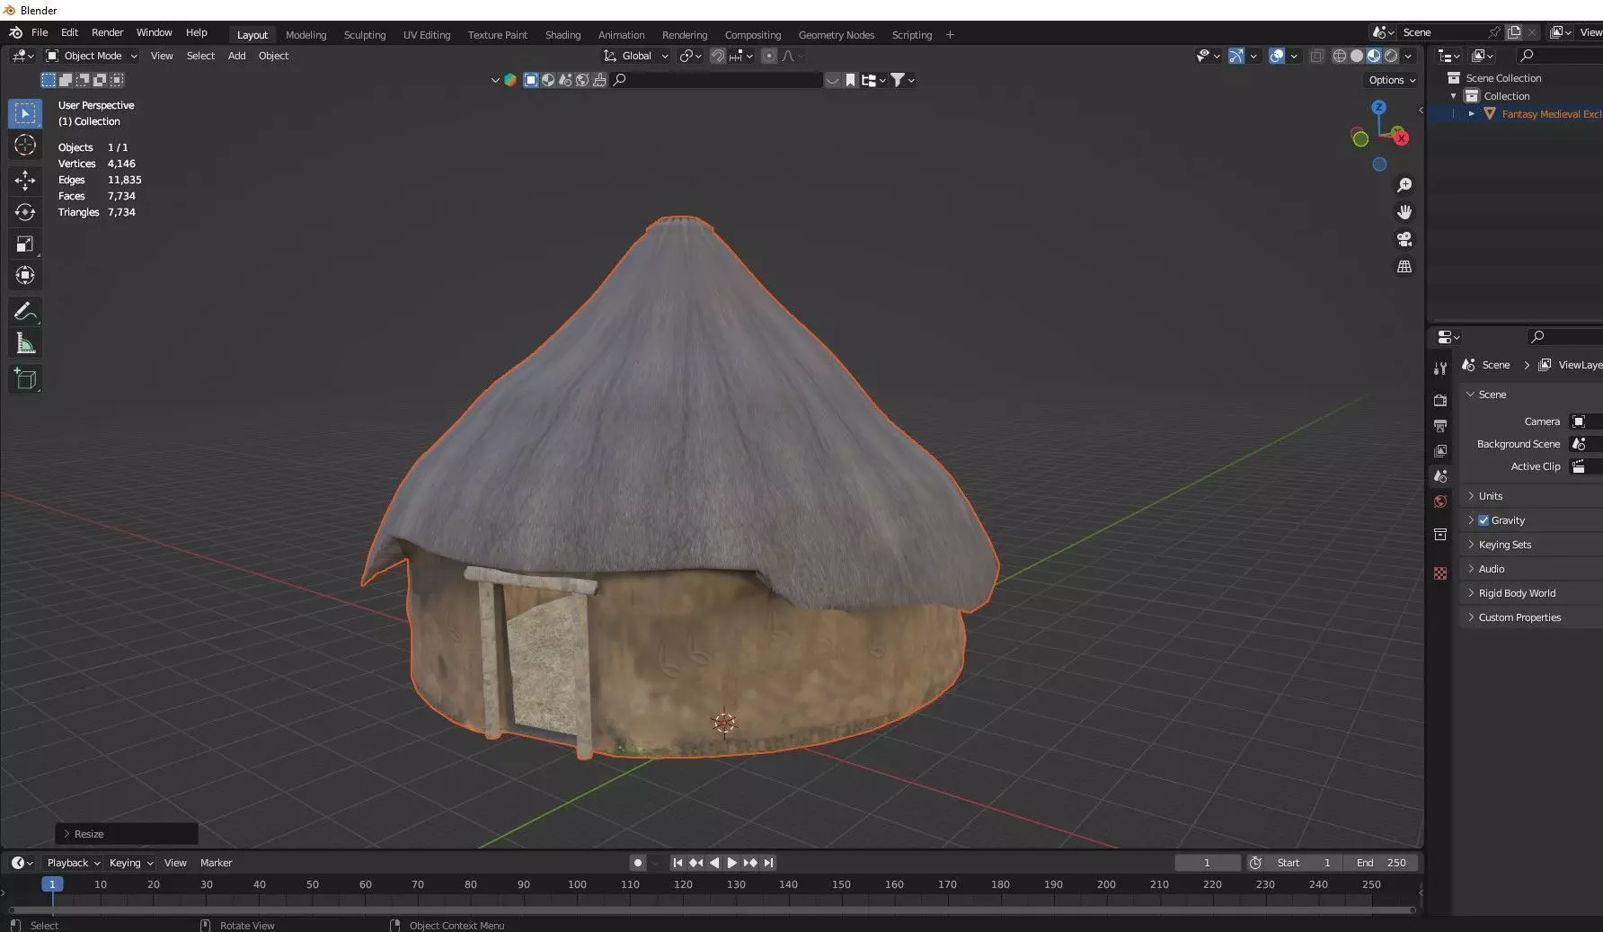Image resolution: width=1603 pixels, height=932 pixels.
Task: Toggle X-ray display
Action: click(x=1316, y=56)
